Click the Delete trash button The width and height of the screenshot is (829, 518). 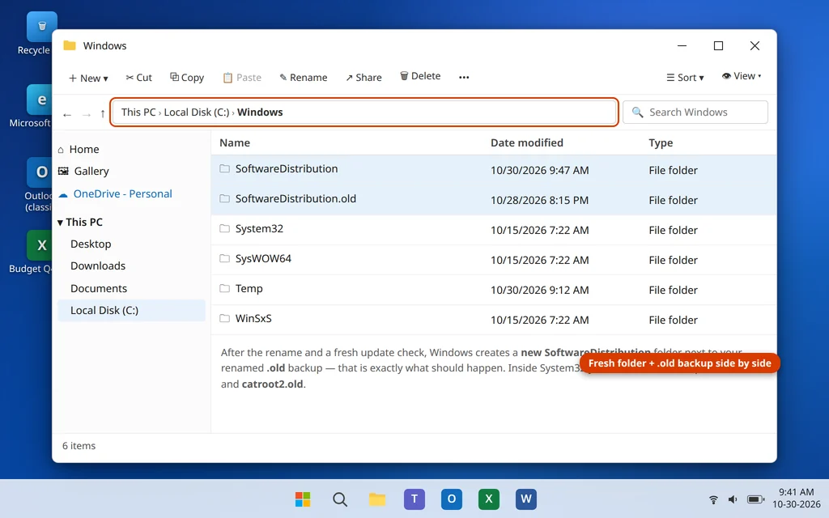[x=420, y=76]
